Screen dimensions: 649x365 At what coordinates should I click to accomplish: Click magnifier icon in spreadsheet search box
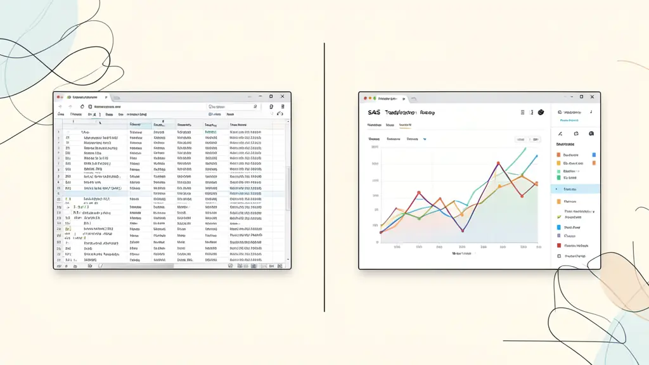coord(255,106)
